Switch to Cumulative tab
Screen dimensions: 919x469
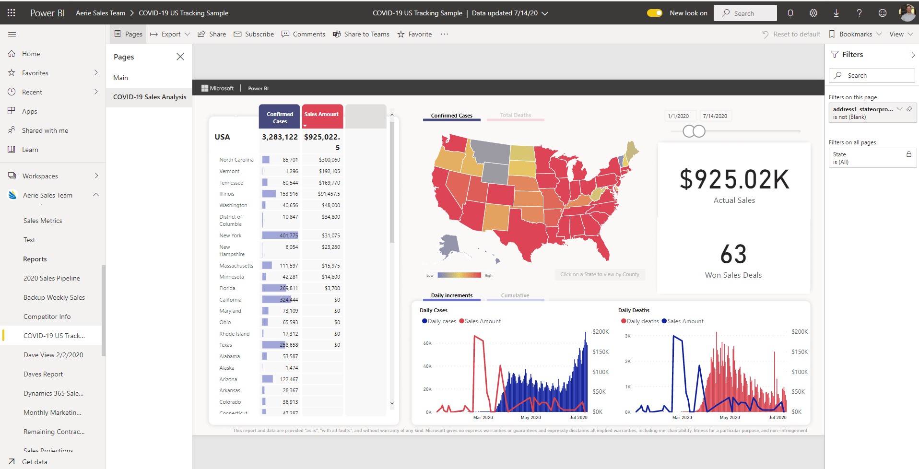tap(515, 296)
